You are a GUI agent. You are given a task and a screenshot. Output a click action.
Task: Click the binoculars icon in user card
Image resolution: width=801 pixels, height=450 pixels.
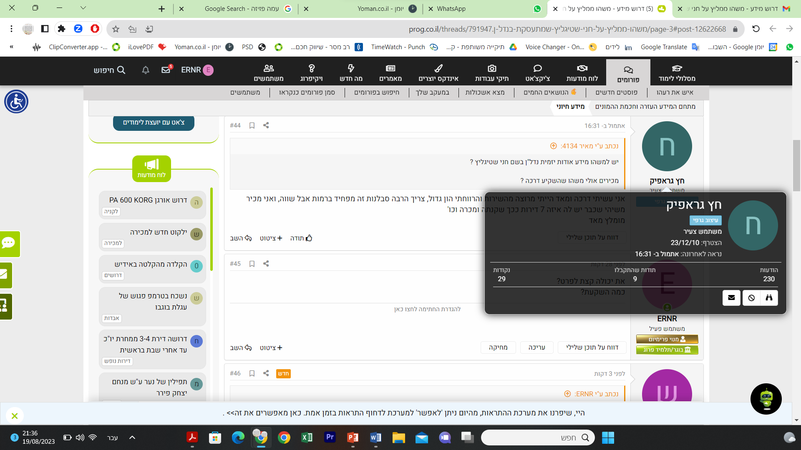(769, 298)
